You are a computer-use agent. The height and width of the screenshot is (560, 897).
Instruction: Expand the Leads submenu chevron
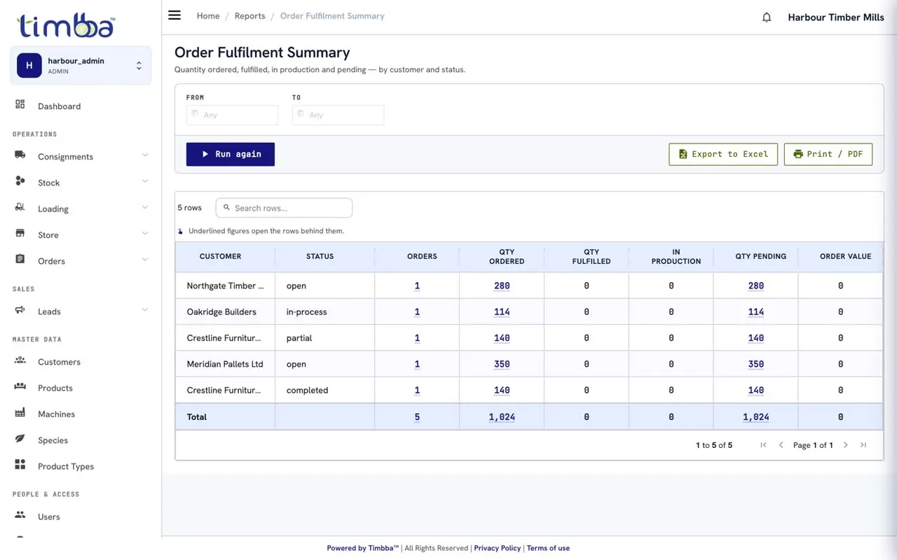[x=145, y=310]
